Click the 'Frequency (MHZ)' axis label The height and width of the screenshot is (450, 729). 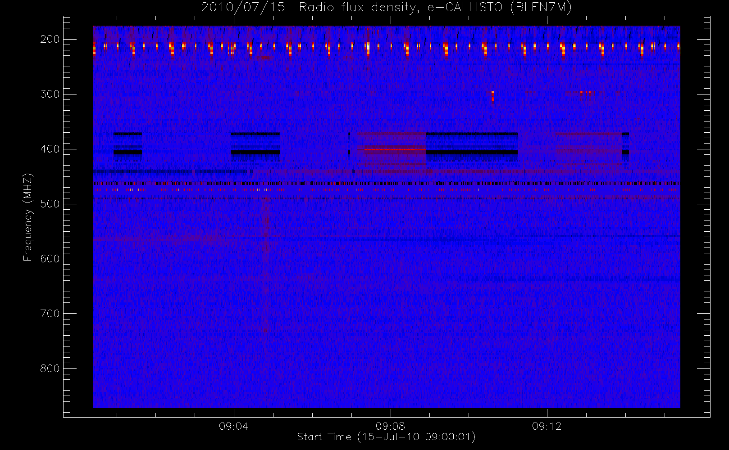coord(28,217)
